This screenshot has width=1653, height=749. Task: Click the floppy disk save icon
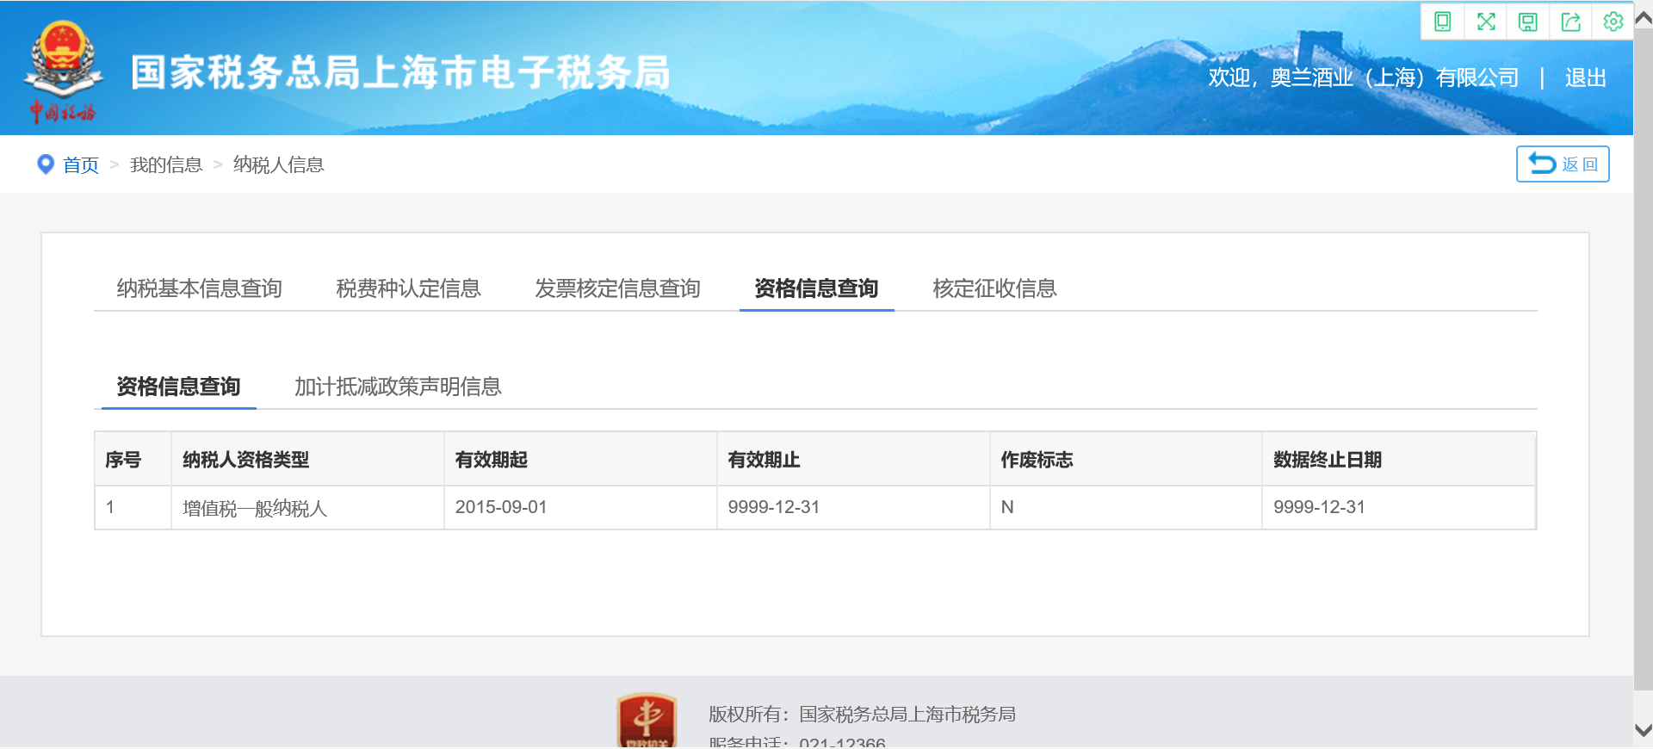tap(1528, 22)
